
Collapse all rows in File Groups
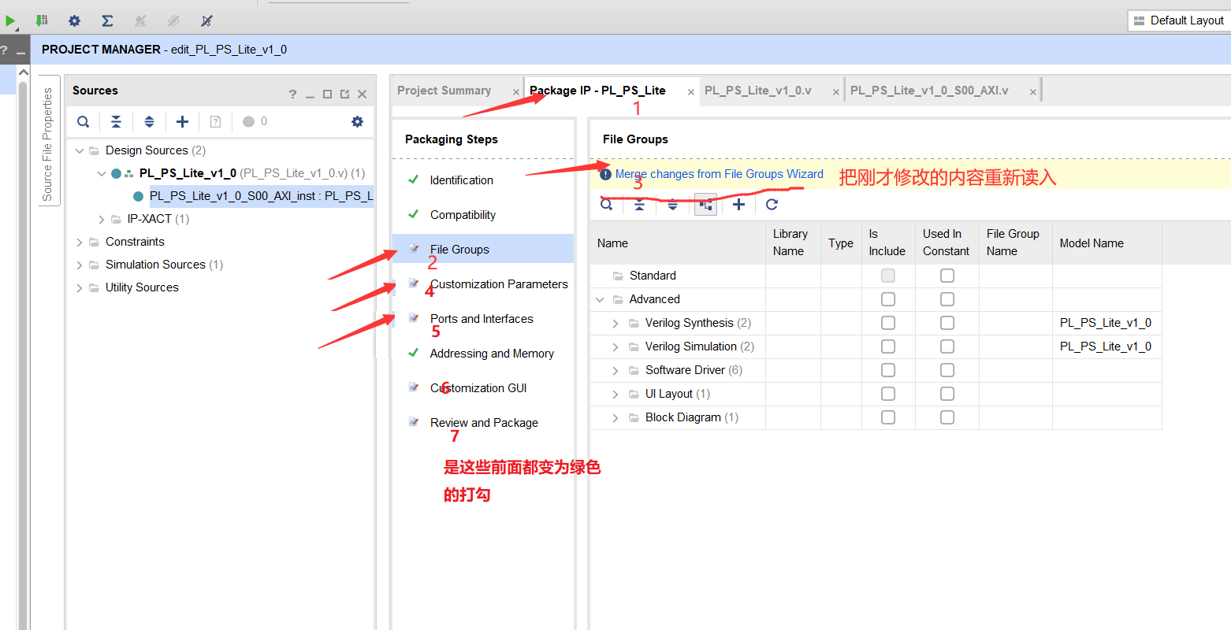(639, 205)
